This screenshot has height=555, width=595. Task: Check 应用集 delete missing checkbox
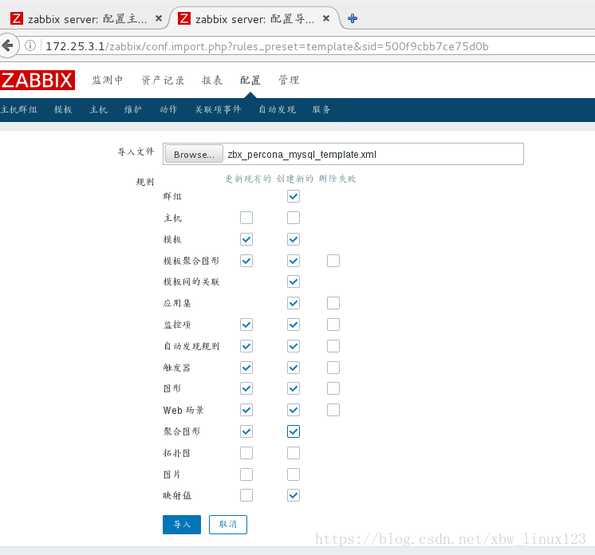333,303
